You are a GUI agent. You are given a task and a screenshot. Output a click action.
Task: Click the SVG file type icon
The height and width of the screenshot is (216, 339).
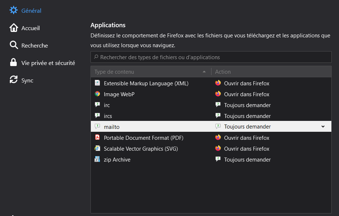coord(97,148)
